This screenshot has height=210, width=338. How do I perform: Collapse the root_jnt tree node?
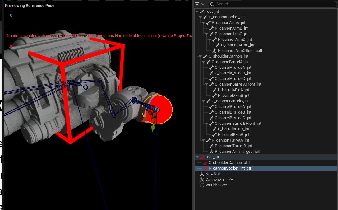pyautogui.click(x=197, y=12)
